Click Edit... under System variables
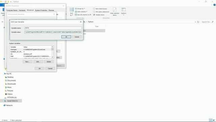Screen dimensions: 216x122 click(x=38, y=62)
